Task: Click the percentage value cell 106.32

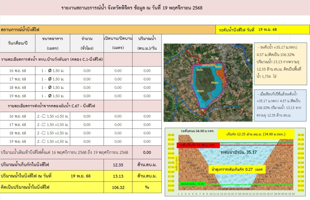Action: click(118, 187)
